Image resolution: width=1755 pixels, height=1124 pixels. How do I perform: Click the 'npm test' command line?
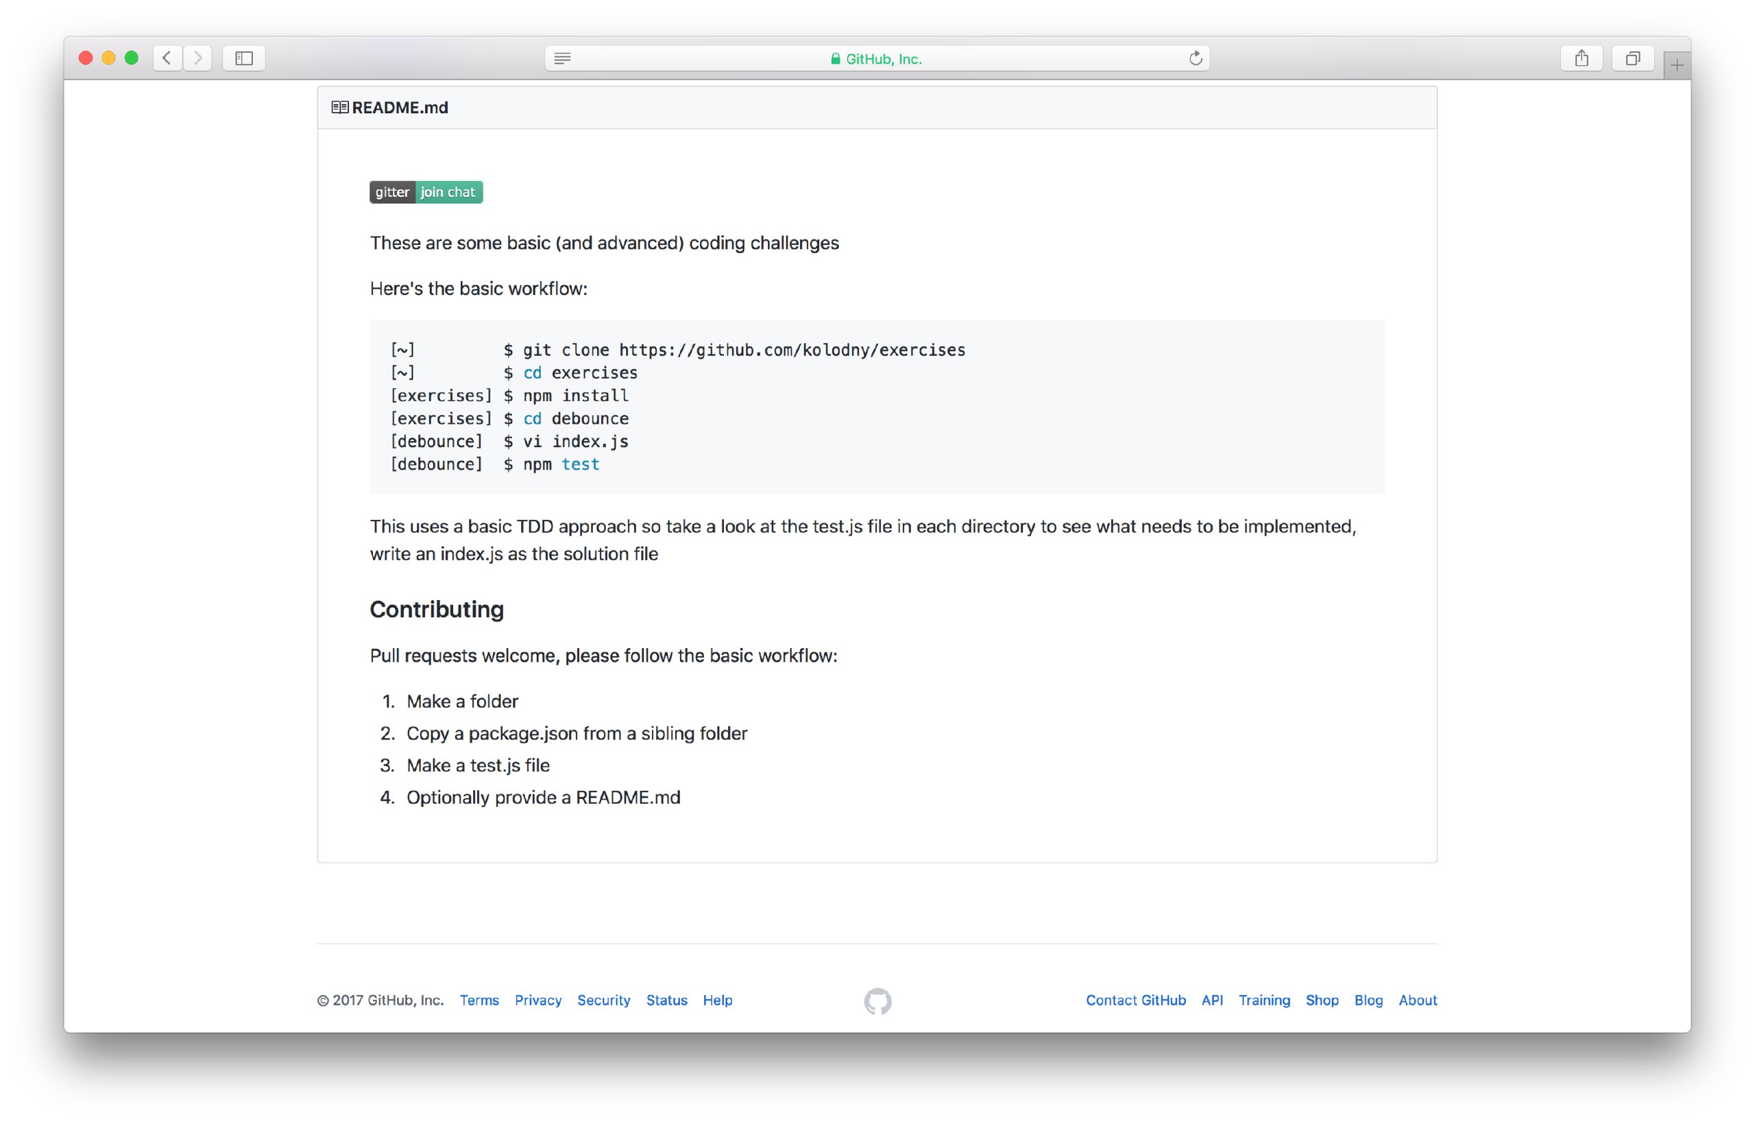[494, 464]
